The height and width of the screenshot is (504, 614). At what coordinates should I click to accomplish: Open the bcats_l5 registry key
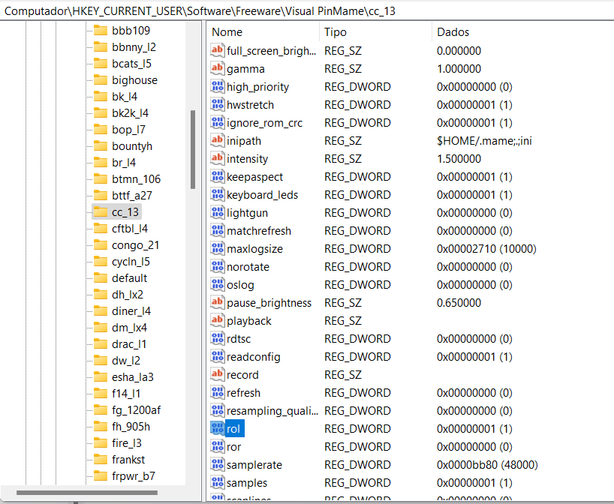(131, 64)
